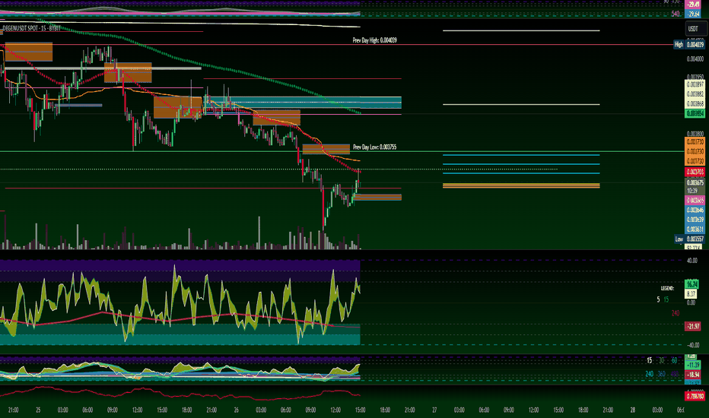Image resolution: width=709 pixels, height=418 pixels.
Task: Click the red 240 legend number
Action: [675, 312]
